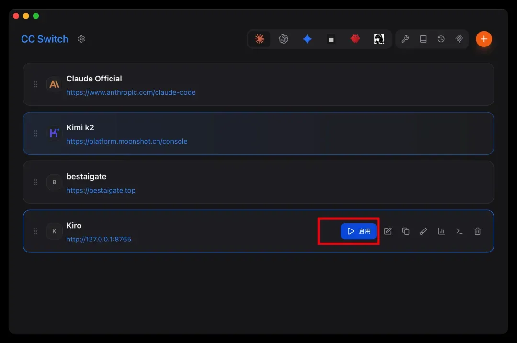This screenshot has height=343, width=517.
Task: Click drag handle of Claude Official card
Action: 35,84
